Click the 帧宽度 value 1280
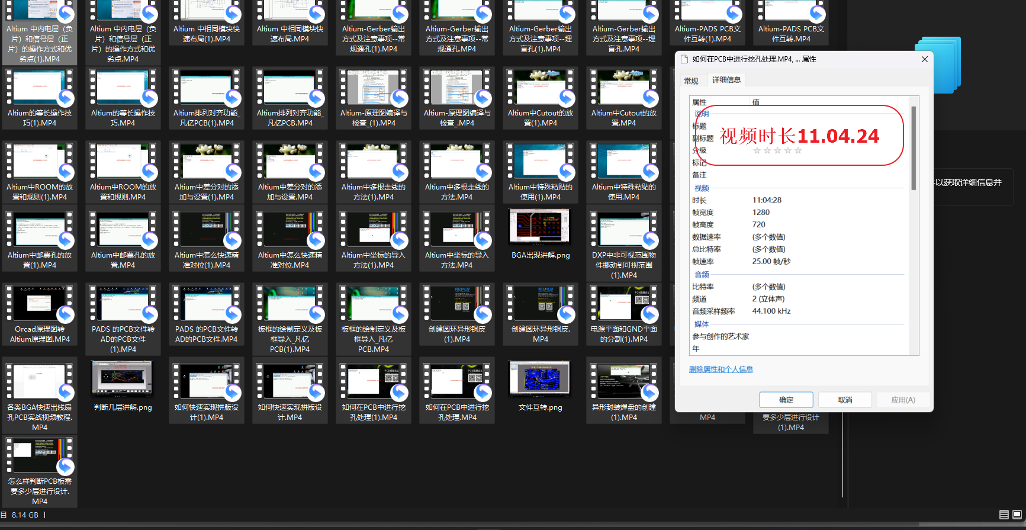Screen dimensions: 1026x530 coord(761,212)
